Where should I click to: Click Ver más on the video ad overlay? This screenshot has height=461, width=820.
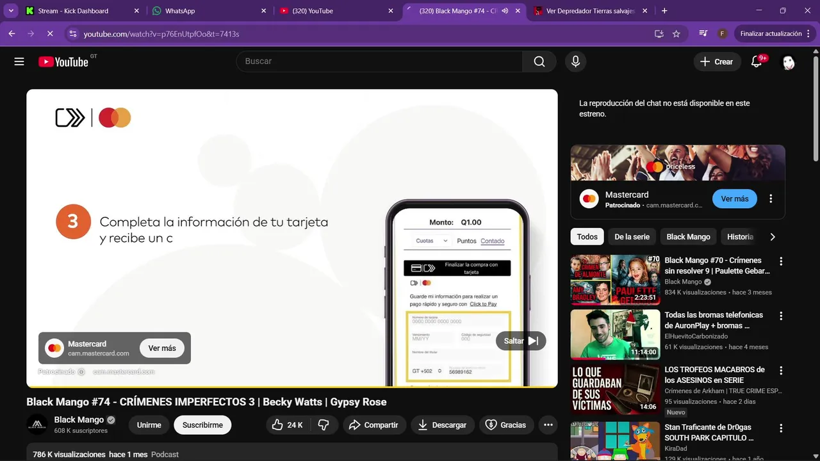pos(162,348)
